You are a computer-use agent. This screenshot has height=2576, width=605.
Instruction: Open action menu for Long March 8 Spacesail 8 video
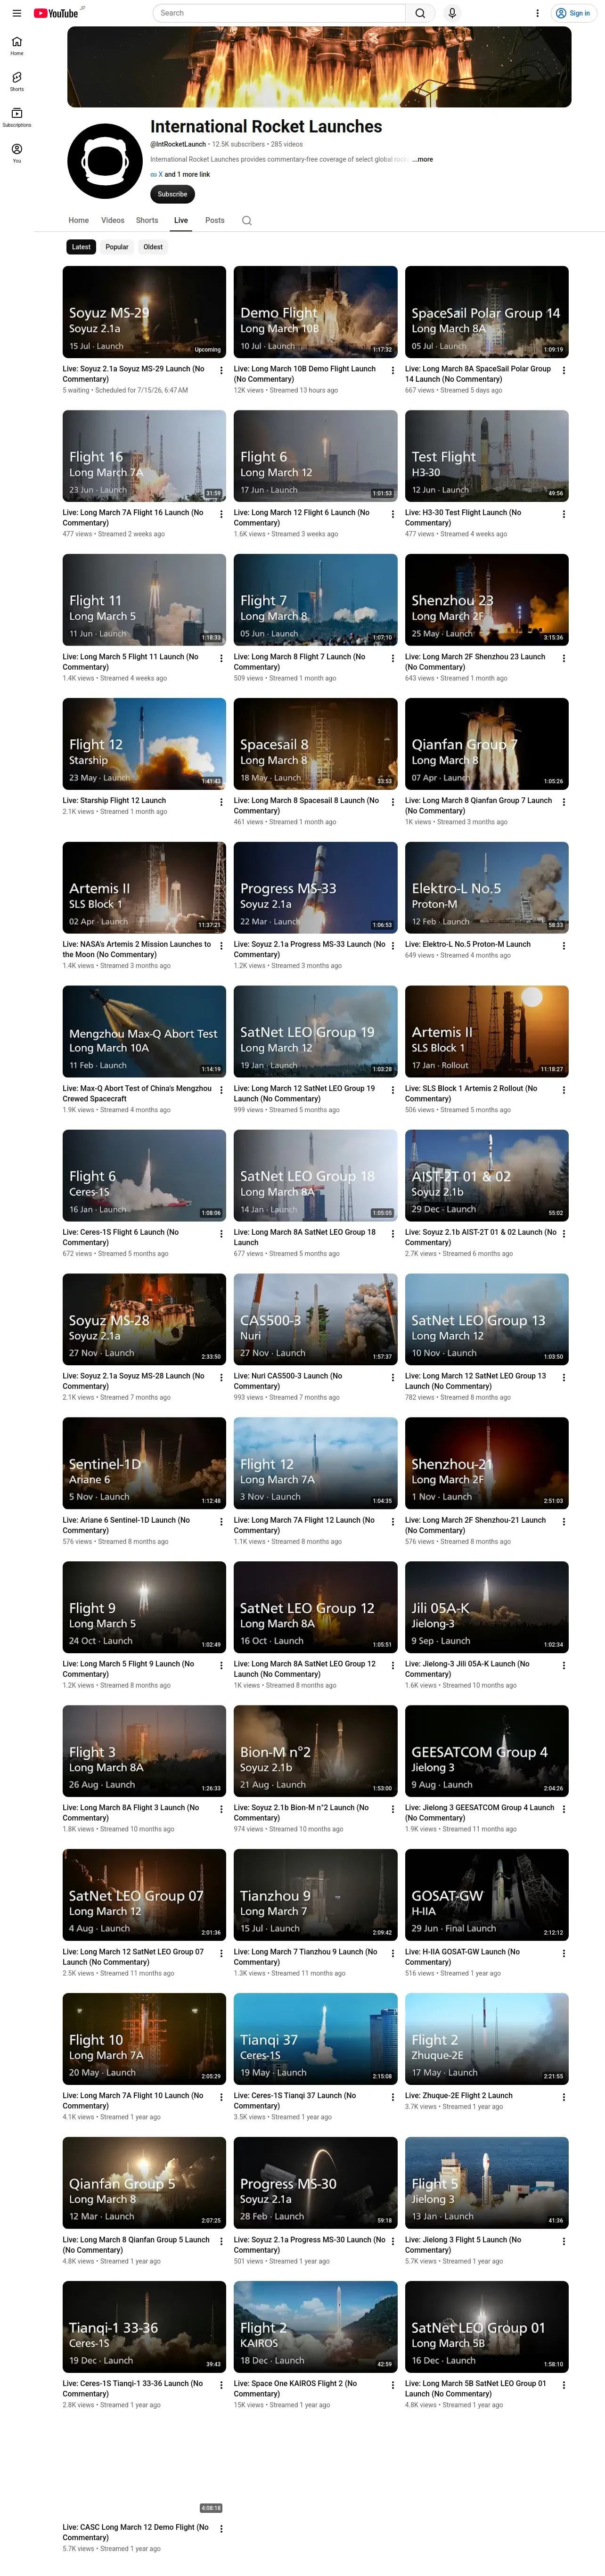click(x=392, y=802)
